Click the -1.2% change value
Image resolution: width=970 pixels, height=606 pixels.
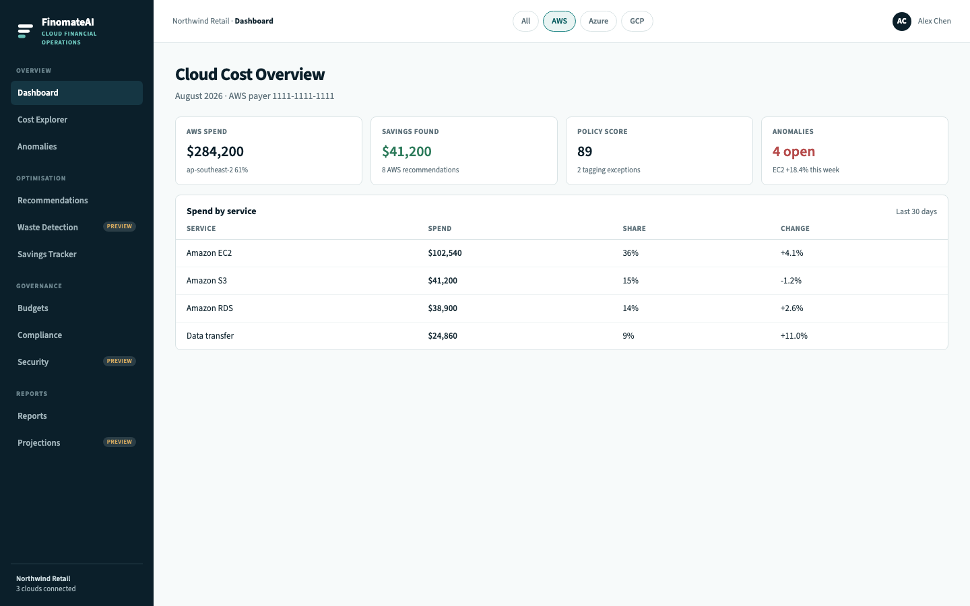pos(791,281)
